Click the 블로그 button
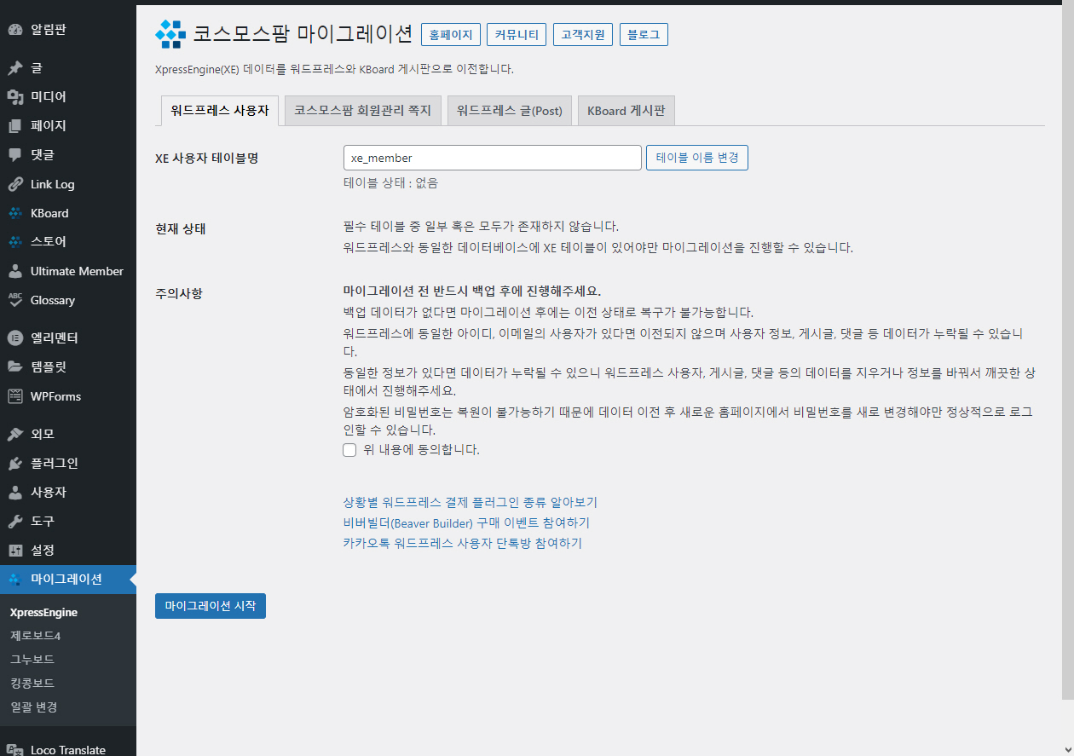 pos(644,35)
